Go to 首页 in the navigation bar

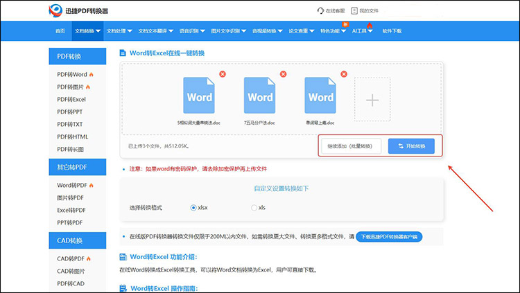(x=60, y=31)
